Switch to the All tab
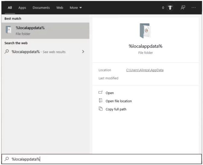 [10, 8]
